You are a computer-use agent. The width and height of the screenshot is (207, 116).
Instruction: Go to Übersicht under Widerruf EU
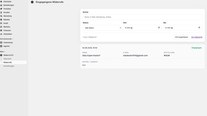tap(7, 59)
